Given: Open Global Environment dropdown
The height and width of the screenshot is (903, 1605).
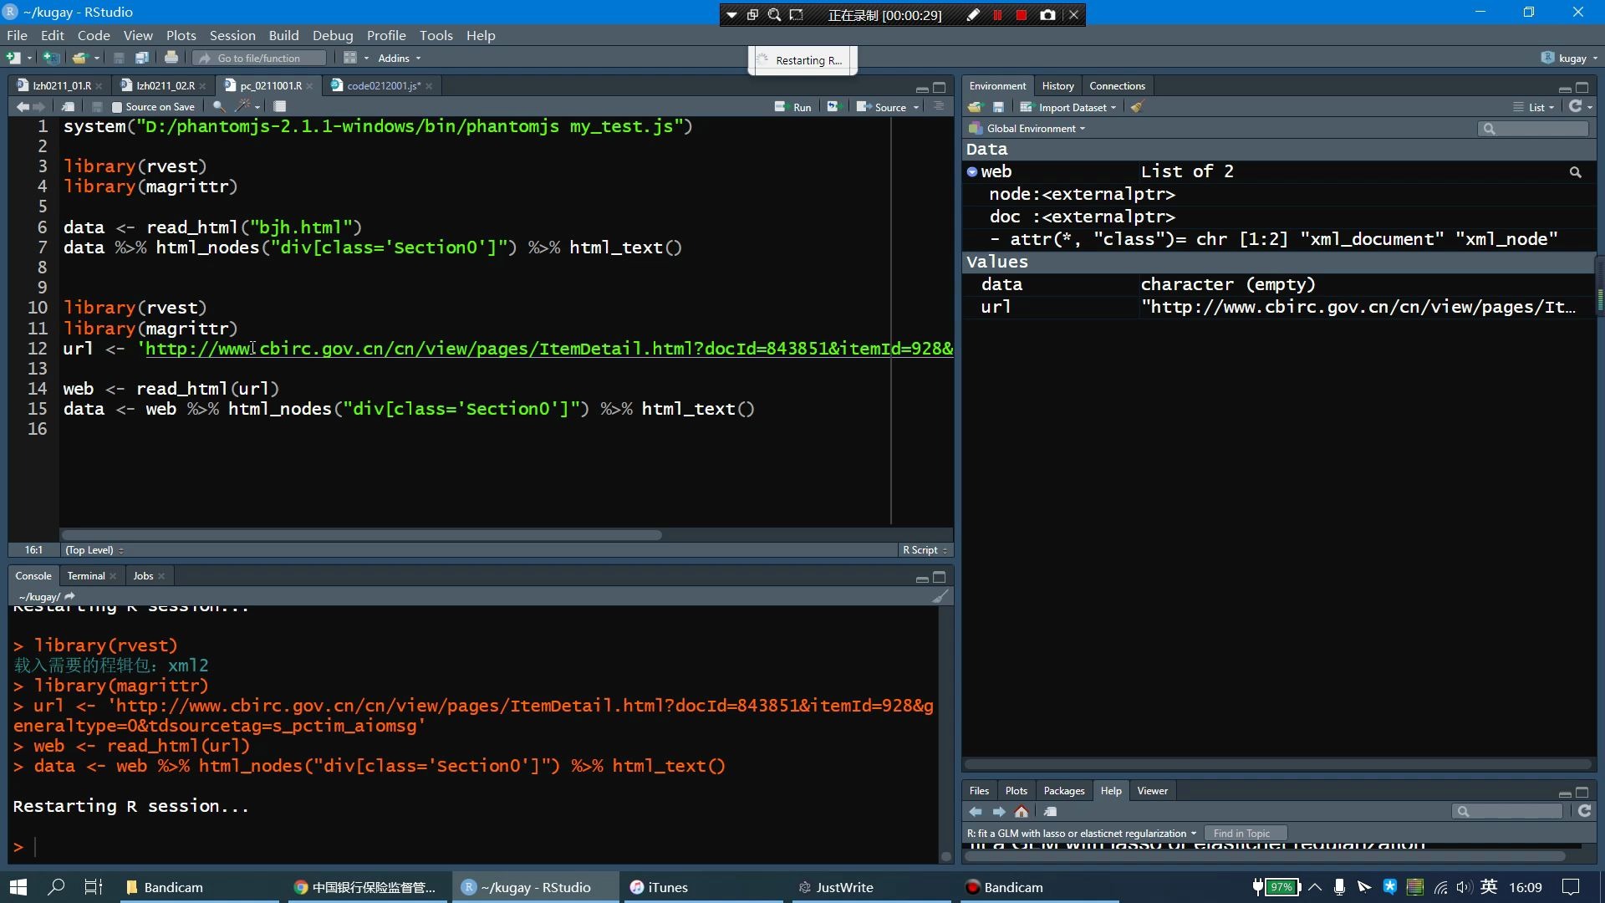Looking at the screenshot, I should click(1027, 129).
